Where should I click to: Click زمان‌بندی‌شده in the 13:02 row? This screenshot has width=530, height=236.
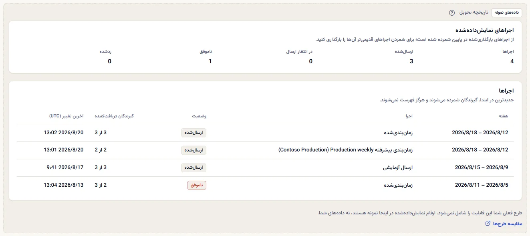[398, 133]
